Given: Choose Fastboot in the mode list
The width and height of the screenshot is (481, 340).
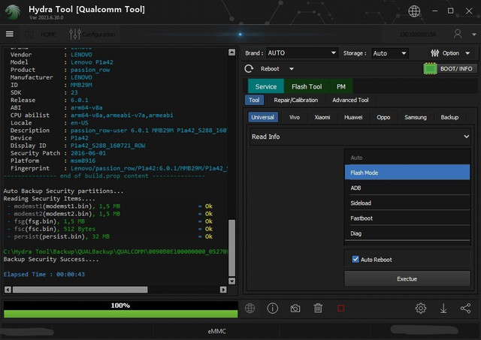Looking at the screenshot, I should pyautogui.click(x=407, y=218).
